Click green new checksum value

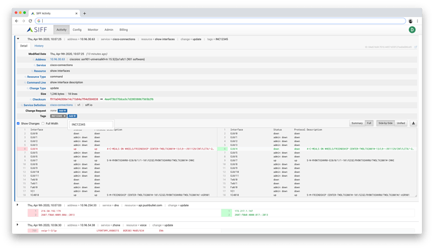tap(129, 99)
